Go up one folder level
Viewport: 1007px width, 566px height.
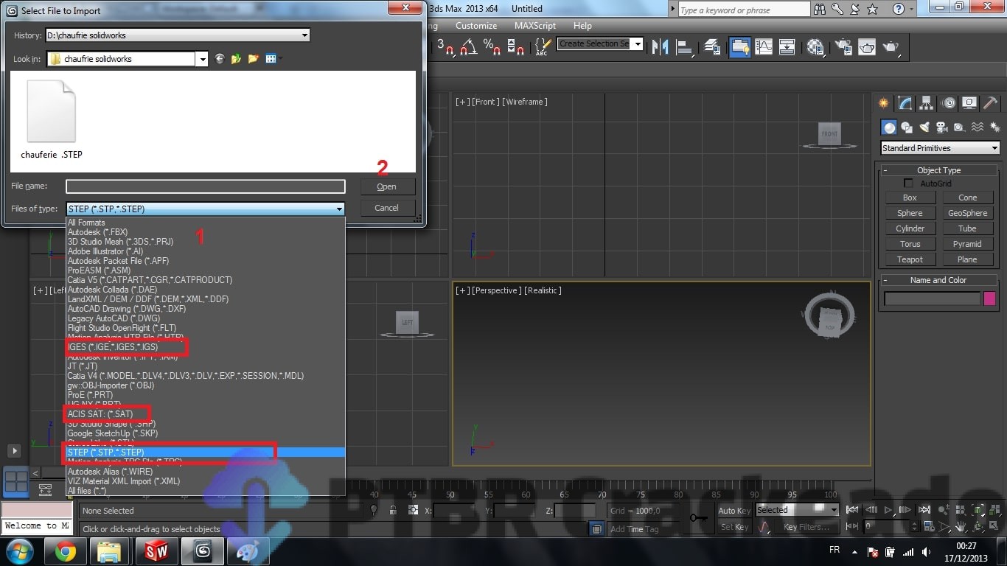[236, 59]
